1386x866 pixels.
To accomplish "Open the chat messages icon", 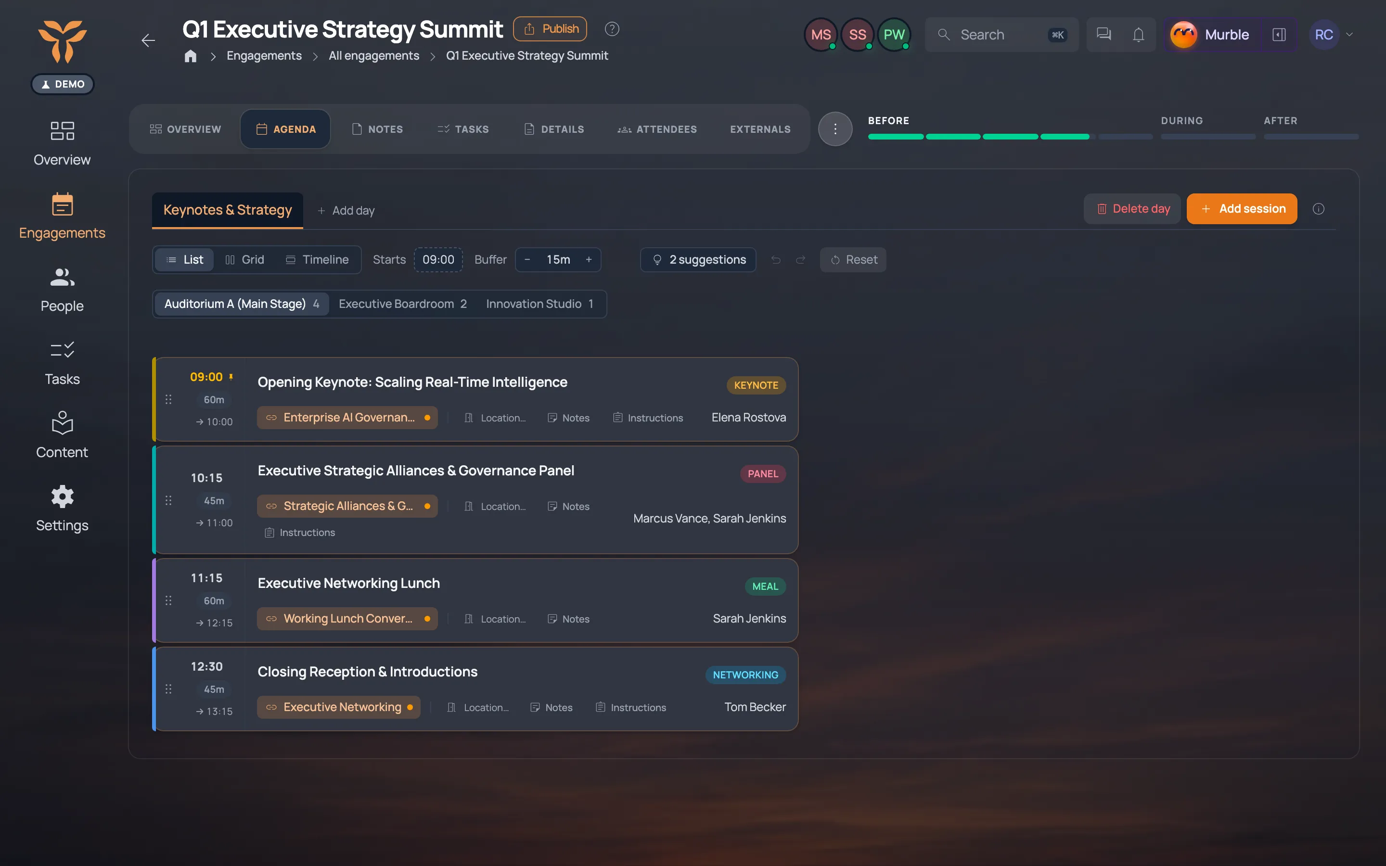I will (1104, 34).
